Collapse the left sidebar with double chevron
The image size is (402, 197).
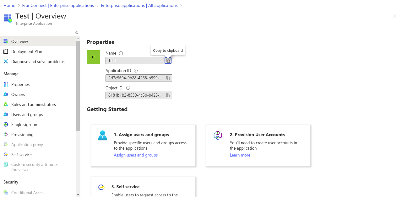coord(77,33)
